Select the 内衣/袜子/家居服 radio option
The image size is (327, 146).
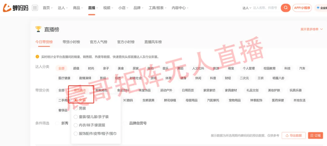(76, 125)
